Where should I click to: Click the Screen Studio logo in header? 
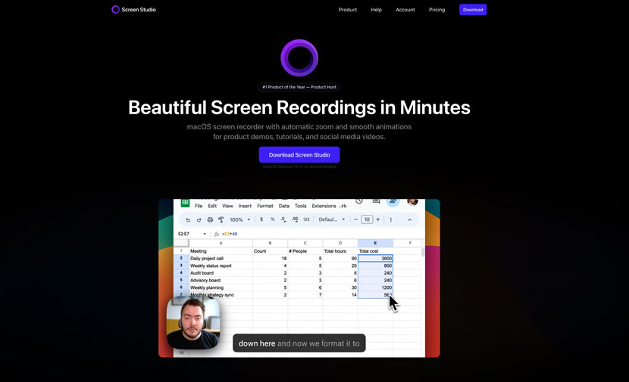point(133,10)
